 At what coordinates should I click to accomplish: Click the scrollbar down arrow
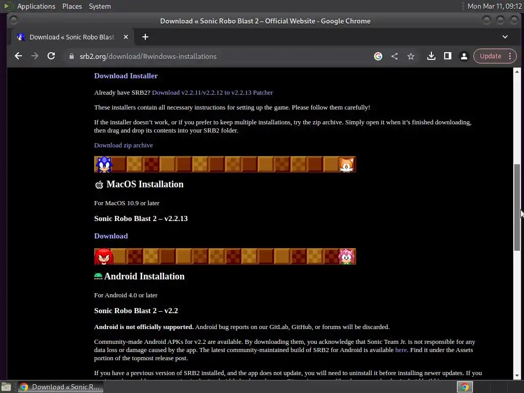517,376
